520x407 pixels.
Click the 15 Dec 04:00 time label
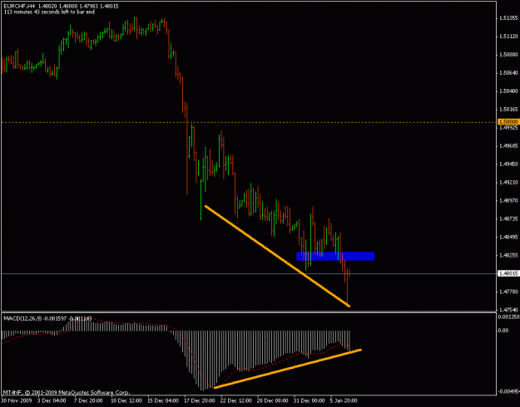click(163, 401)
